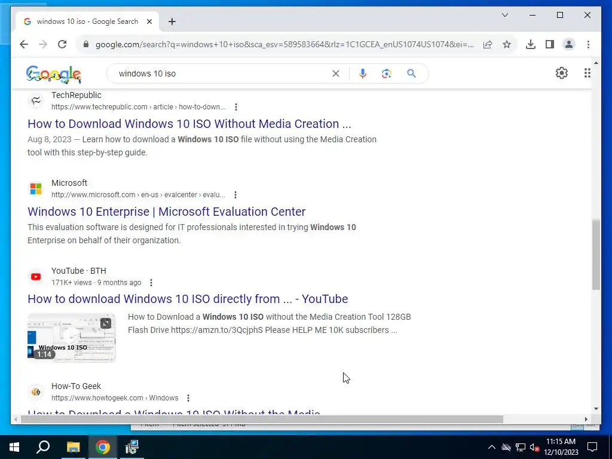This screenshot has height=459, width=612.
Task: Open Windows taskbar search
Action: [x=43, y=447]
